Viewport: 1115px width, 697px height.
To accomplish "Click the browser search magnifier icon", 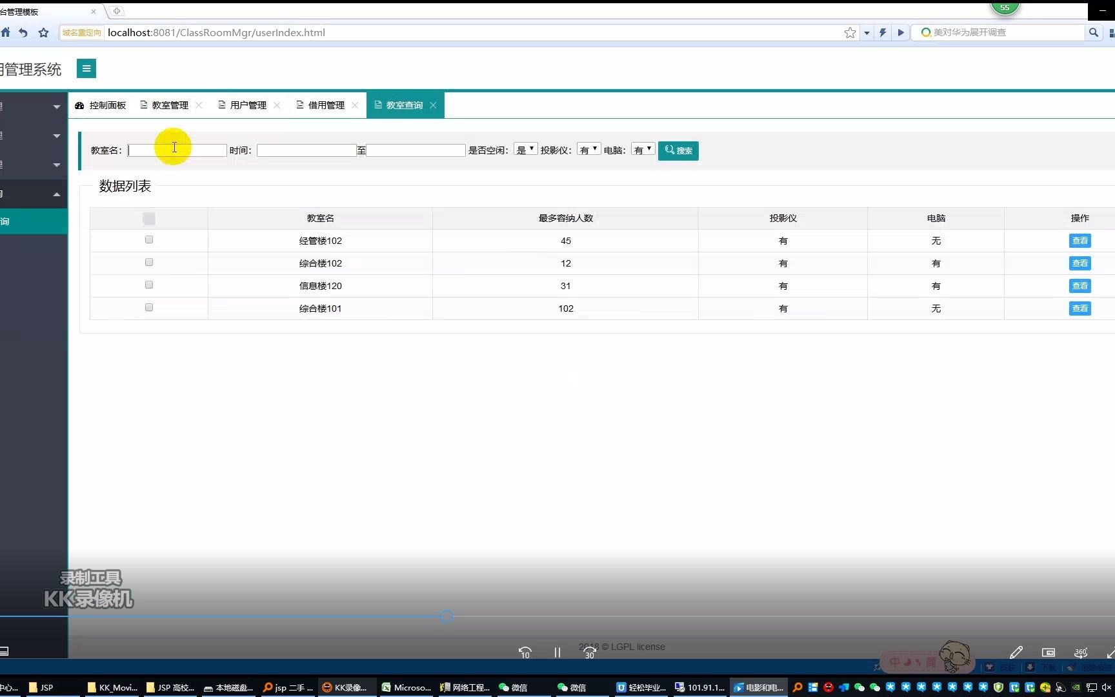I will (x=1093, y=32).
